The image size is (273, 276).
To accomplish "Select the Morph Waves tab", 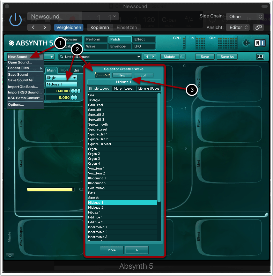I will (124, 89).
